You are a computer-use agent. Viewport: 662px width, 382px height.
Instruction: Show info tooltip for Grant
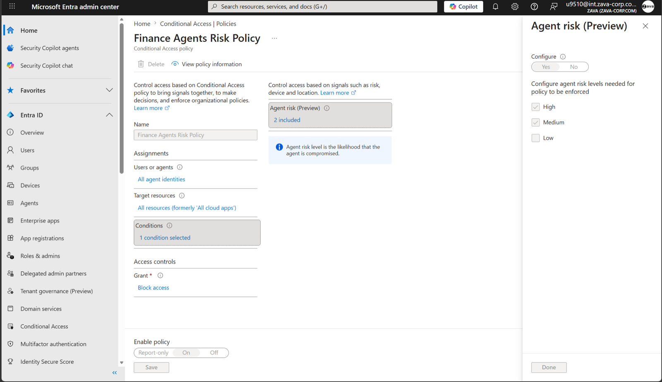click(160, 276)
